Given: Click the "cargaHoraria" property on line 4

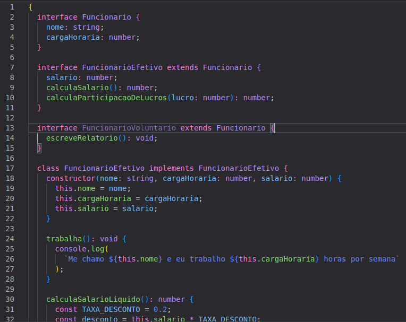Looking at the screenshot, I should 73,37.
